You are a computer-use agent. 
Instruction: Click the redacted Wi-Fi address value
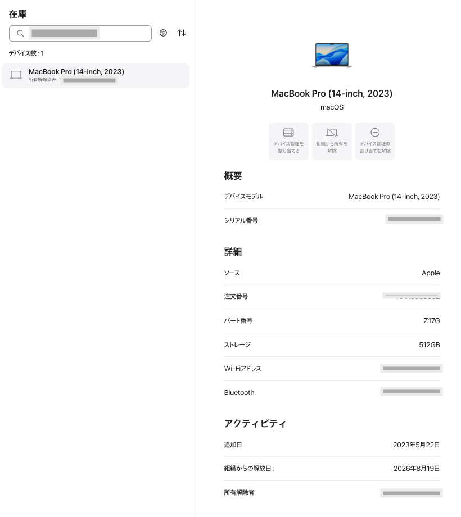(411, 368)
